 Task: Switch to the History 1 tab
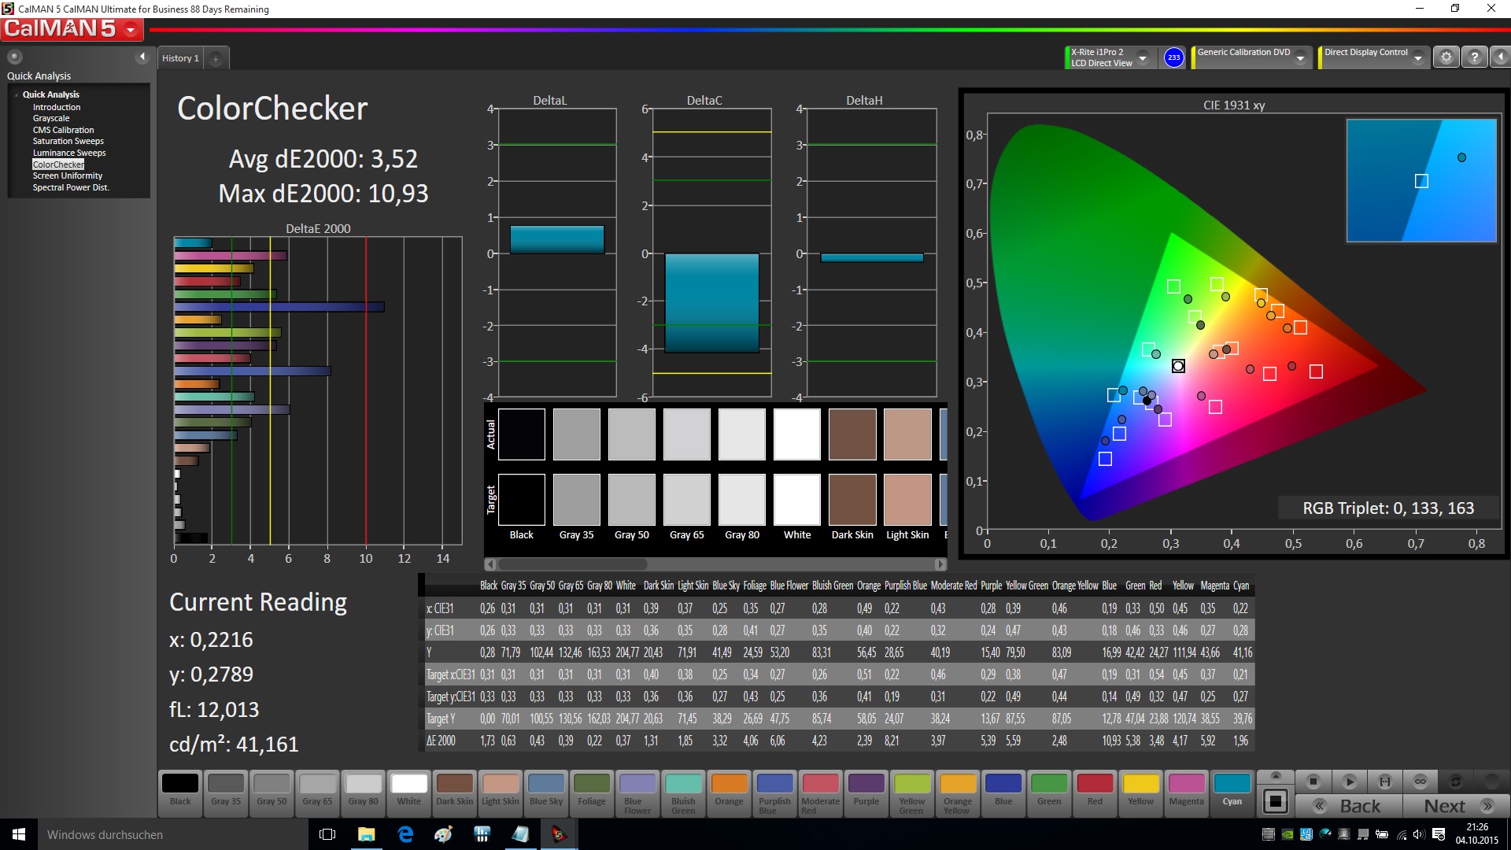coord(180,58)
